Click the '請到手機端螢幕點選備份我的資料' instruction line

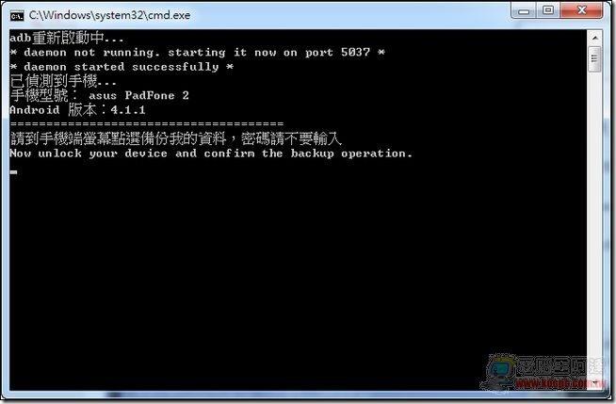(x=176, y=138)
